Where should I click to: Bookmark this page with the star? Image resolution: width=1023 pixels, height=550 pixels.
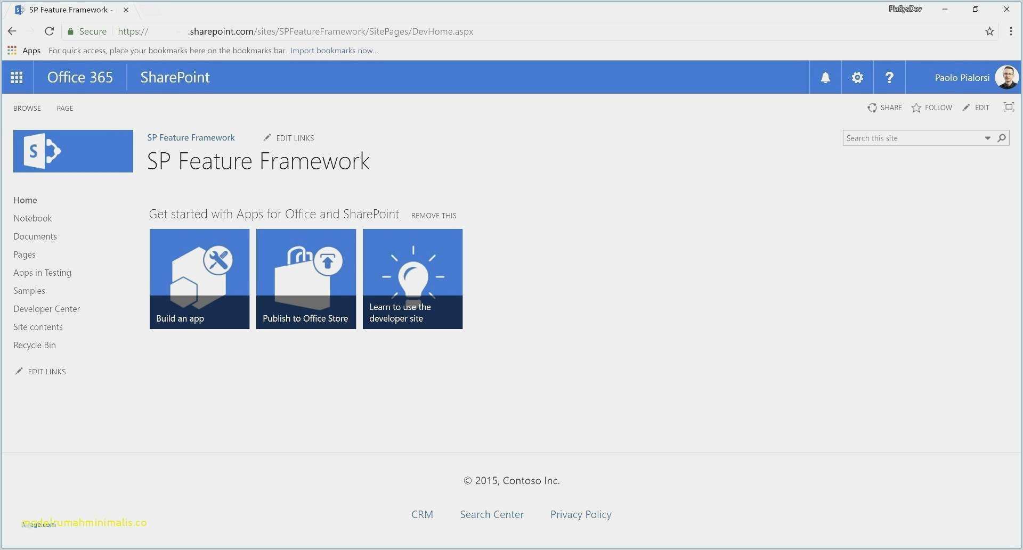(x=989, y=31)
